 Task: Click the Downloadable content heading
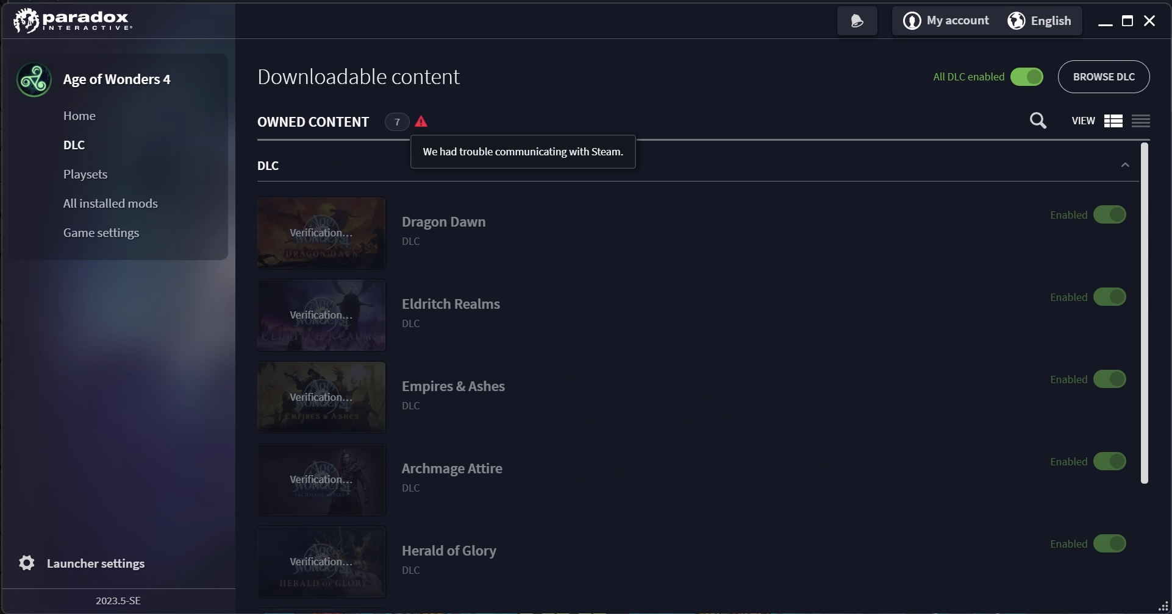coord(359,77)
